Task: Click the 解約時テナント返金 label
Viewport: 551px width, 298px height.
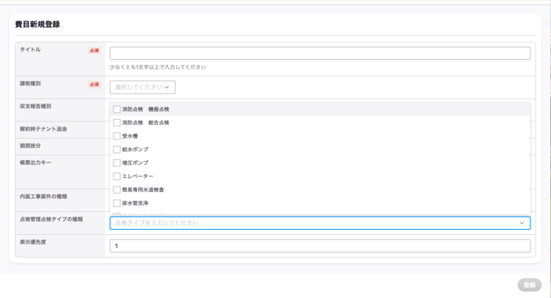Action: 44,129
